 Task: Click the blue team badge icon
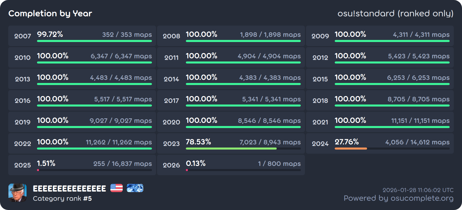pyautogui.click(x=135, y=188)
